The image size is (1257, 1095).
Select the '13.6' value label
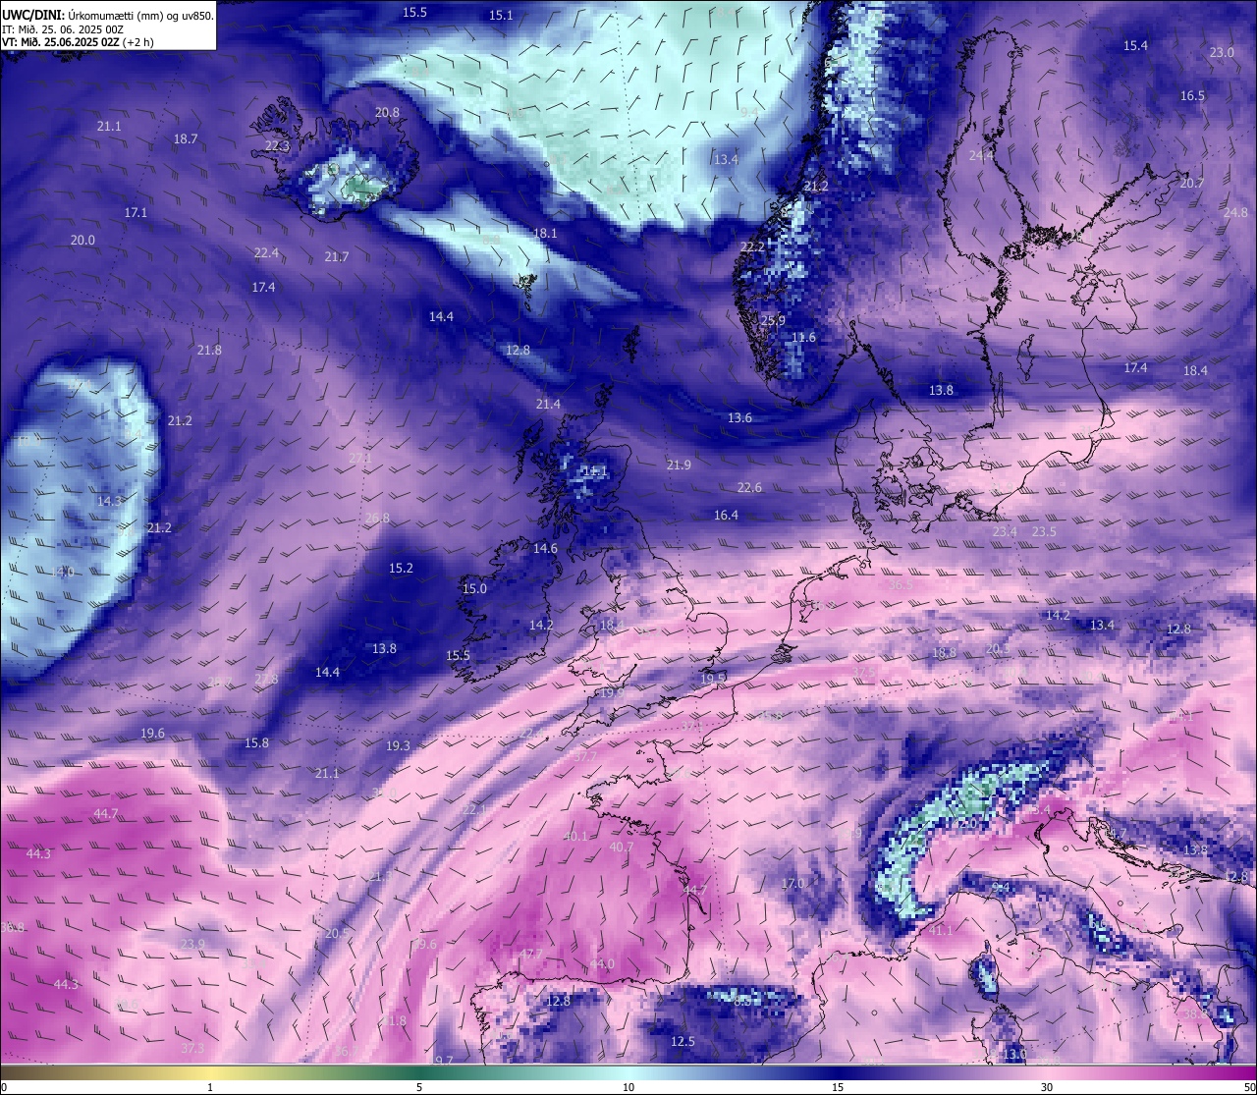tap(739, 417)
